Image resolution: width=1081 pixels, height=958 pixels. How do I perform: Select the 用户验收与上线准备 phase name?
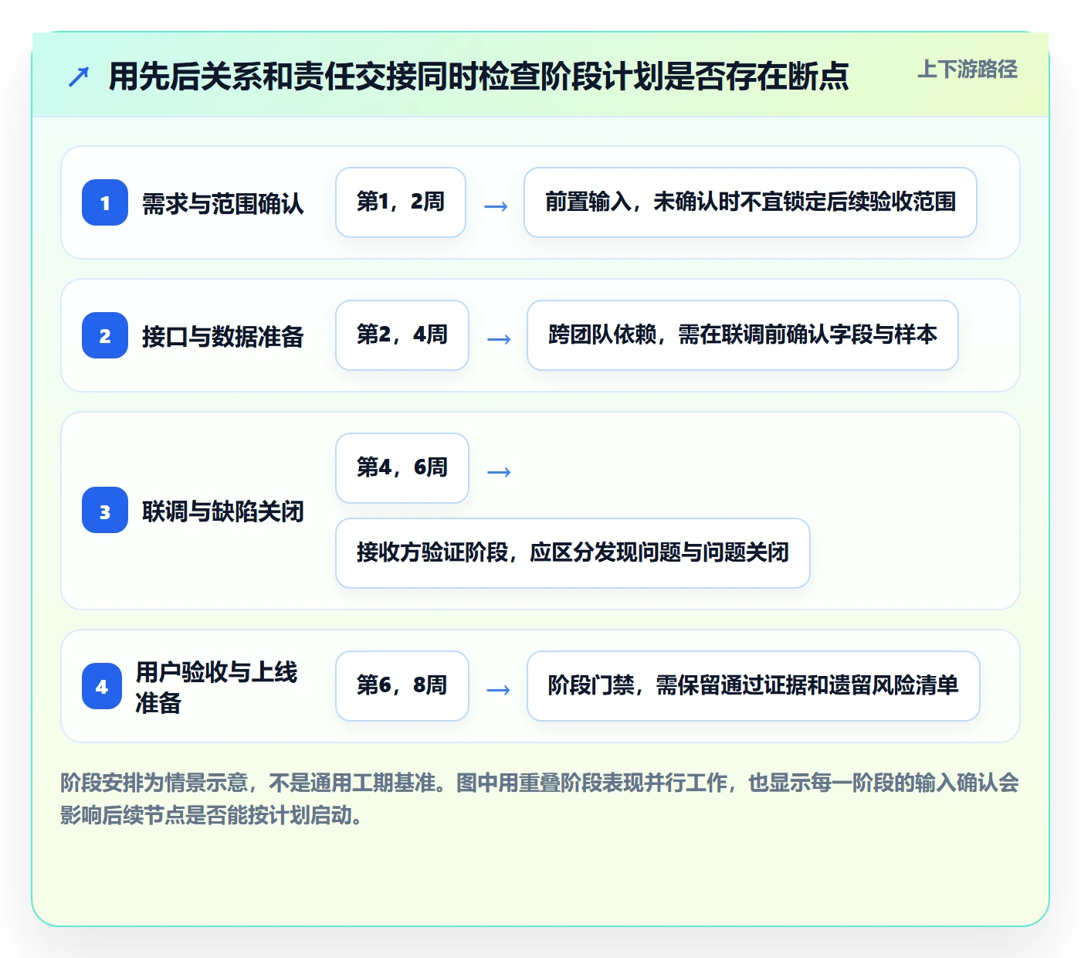217,687
